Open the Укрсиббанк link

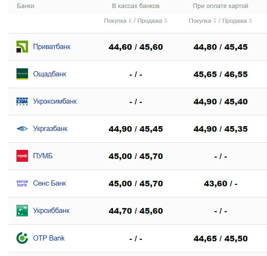point(51,210)
